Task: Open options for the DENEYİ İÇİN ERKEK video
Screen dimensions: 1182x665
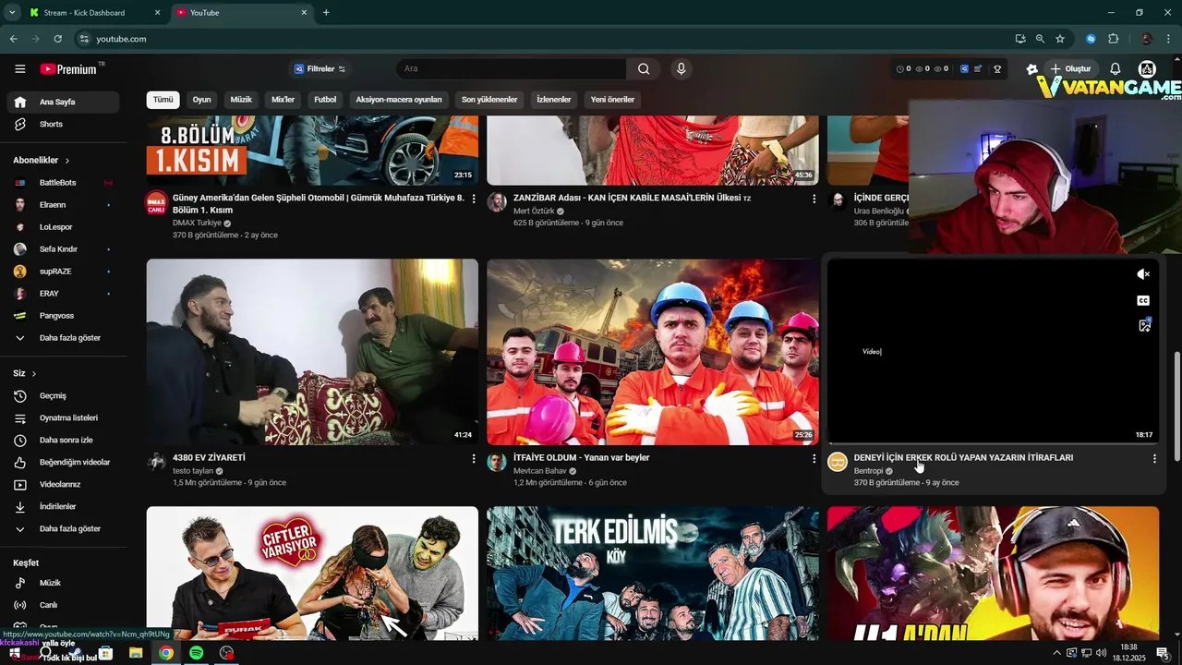Action: 1154,458
